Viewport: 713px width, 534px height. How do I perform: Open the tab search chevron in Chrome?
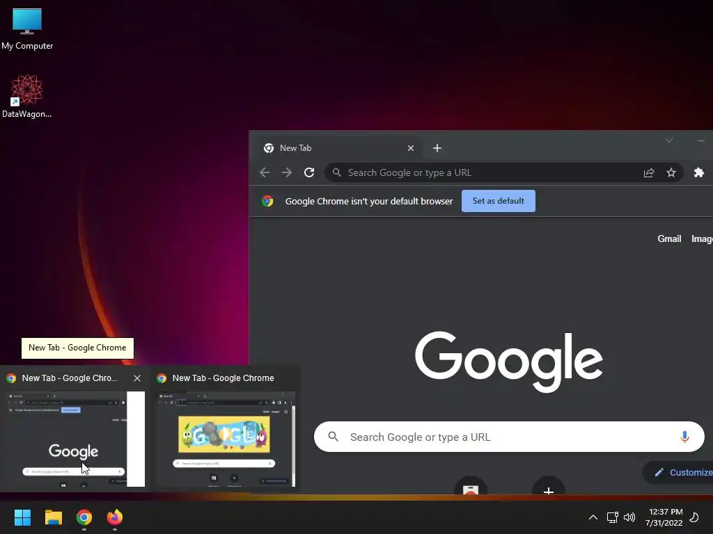tap(669, 140)
